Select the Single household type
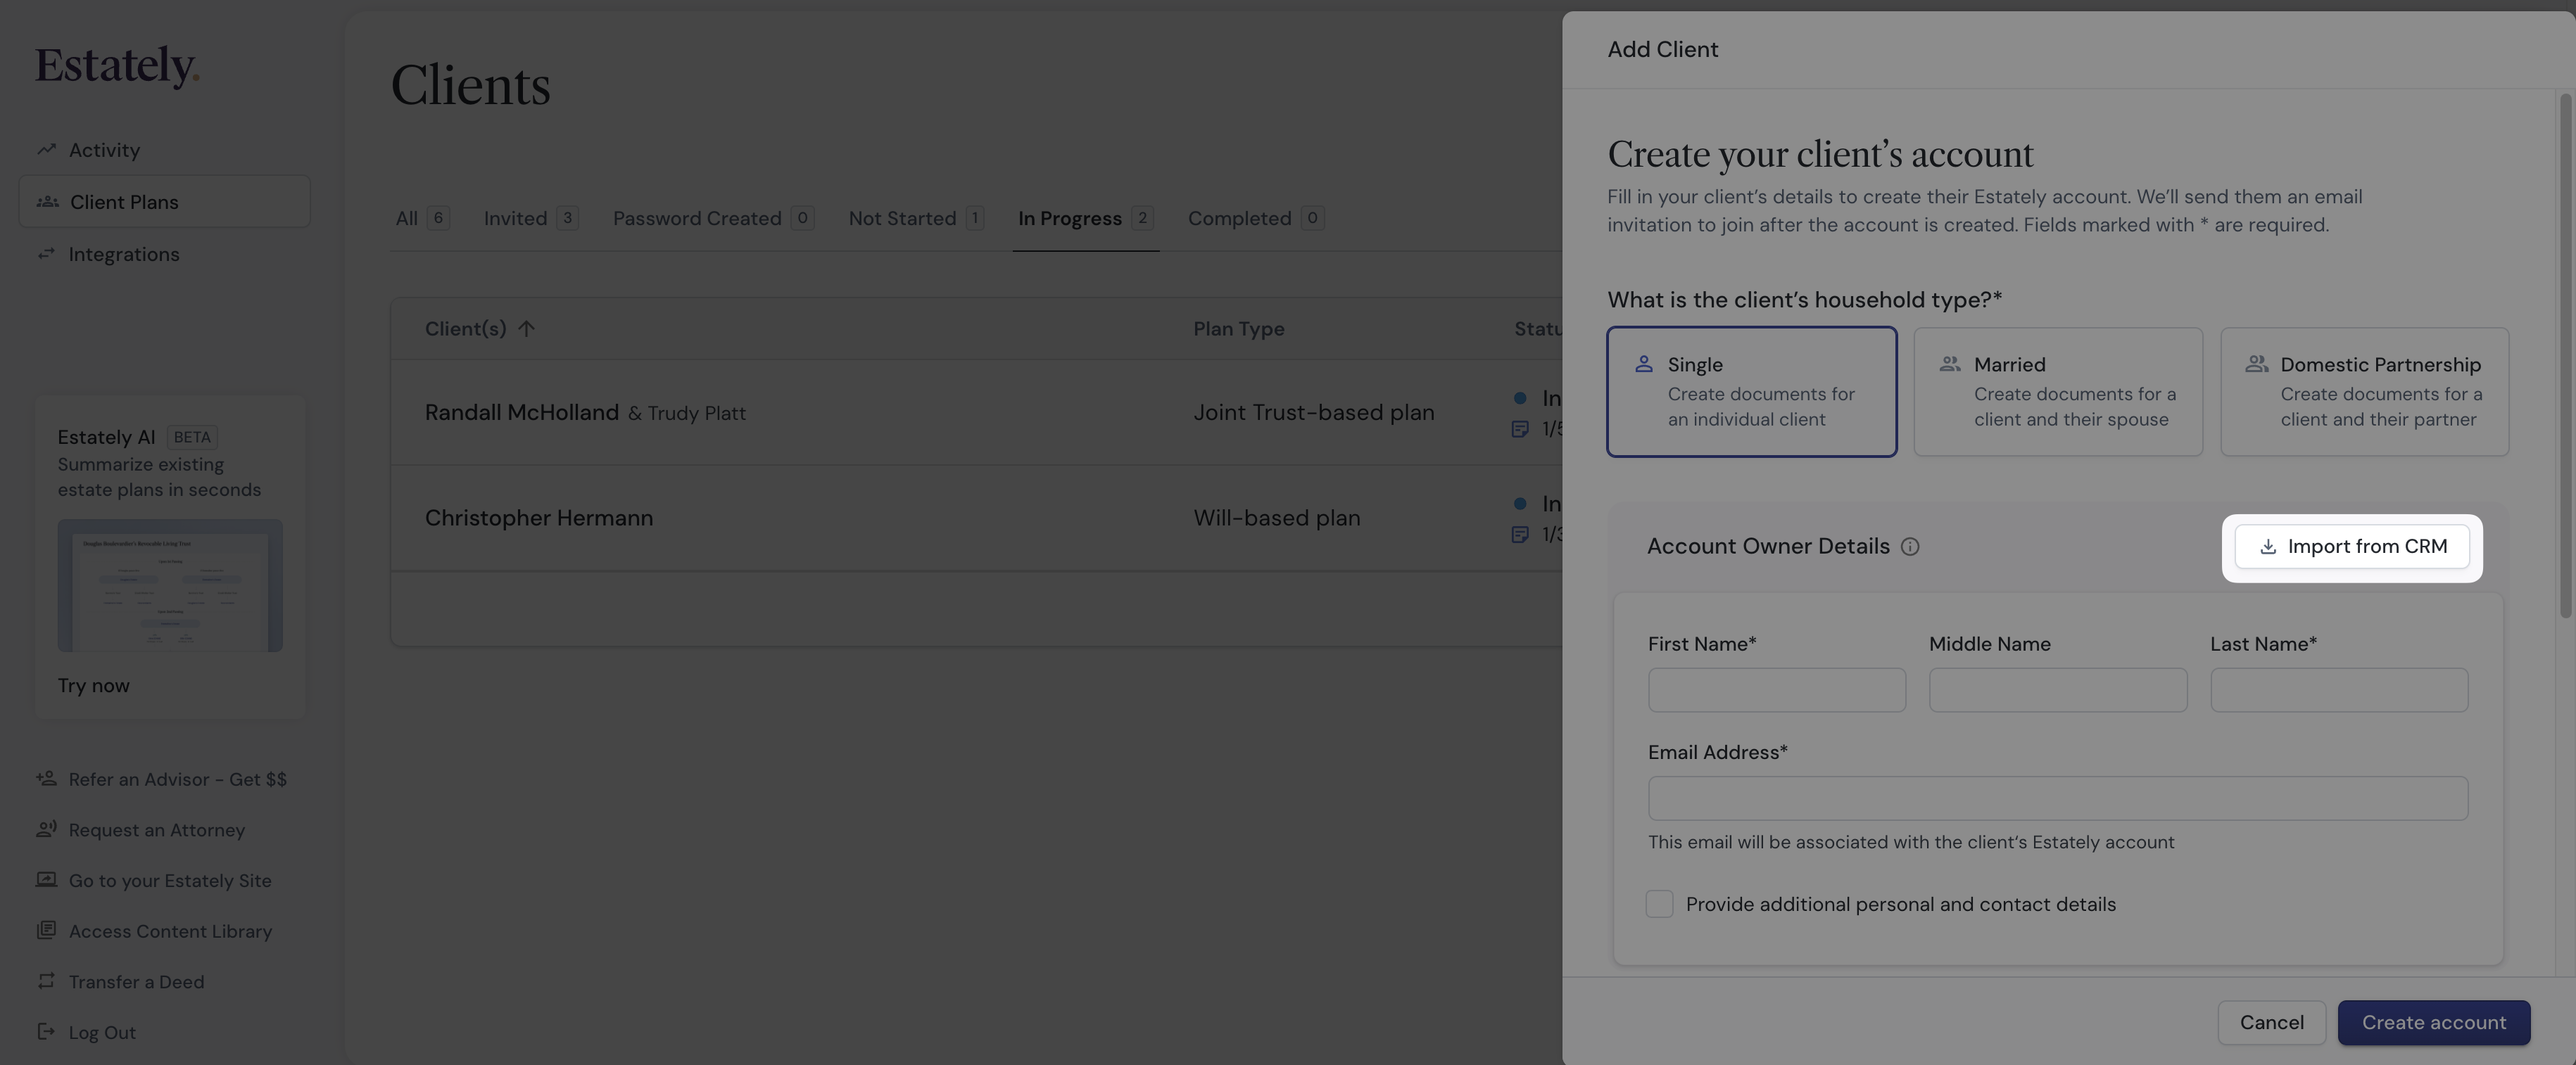This screenshot has height=1065, width=2576. pyautogui.click(x=1751, y=392)
